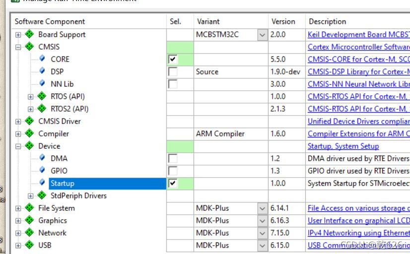Expand the RTOS (API) node
Image resolution: width=410 pixels, height=254 pixels.
tap(31, 97)
